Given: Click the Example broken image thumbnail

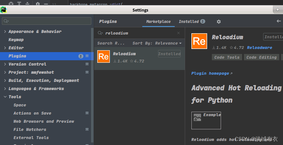Looking at the screenshot, I should click(206, 121).
